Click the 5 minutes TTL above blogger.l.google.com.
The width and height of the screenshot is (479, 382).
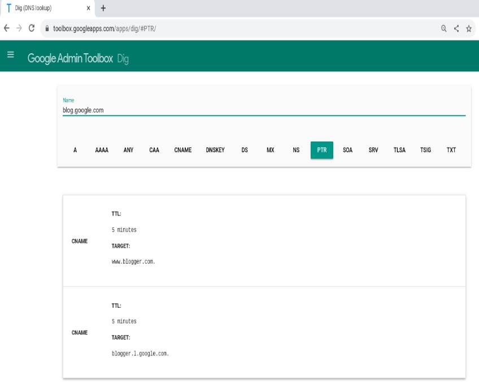[x=124, y=321]
